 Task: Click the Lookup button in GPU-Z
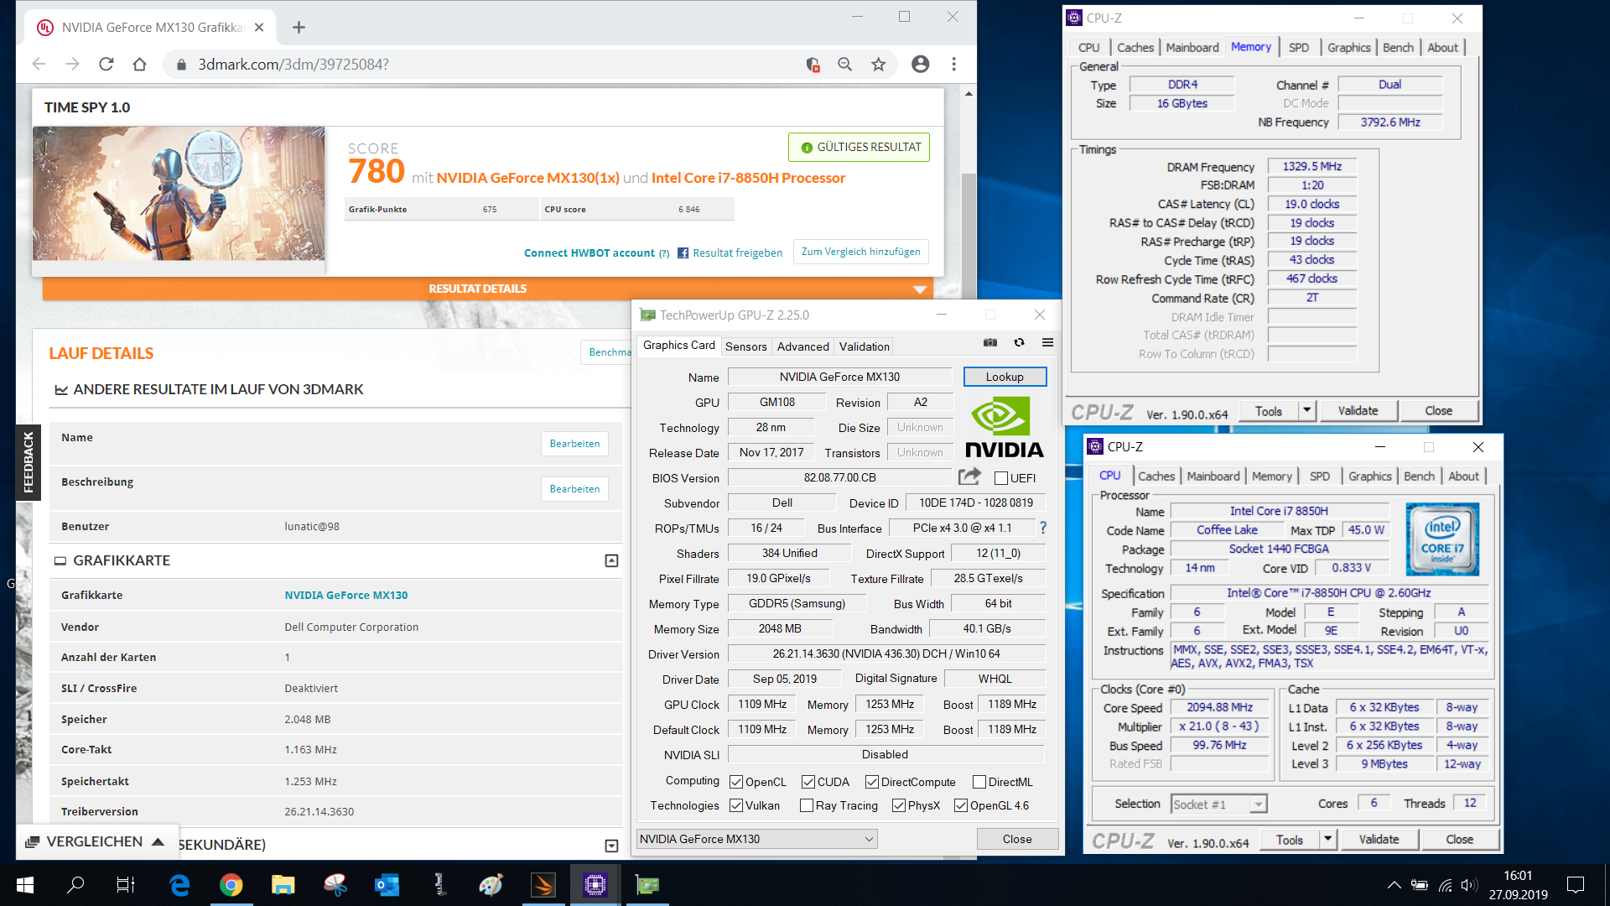1005,377
